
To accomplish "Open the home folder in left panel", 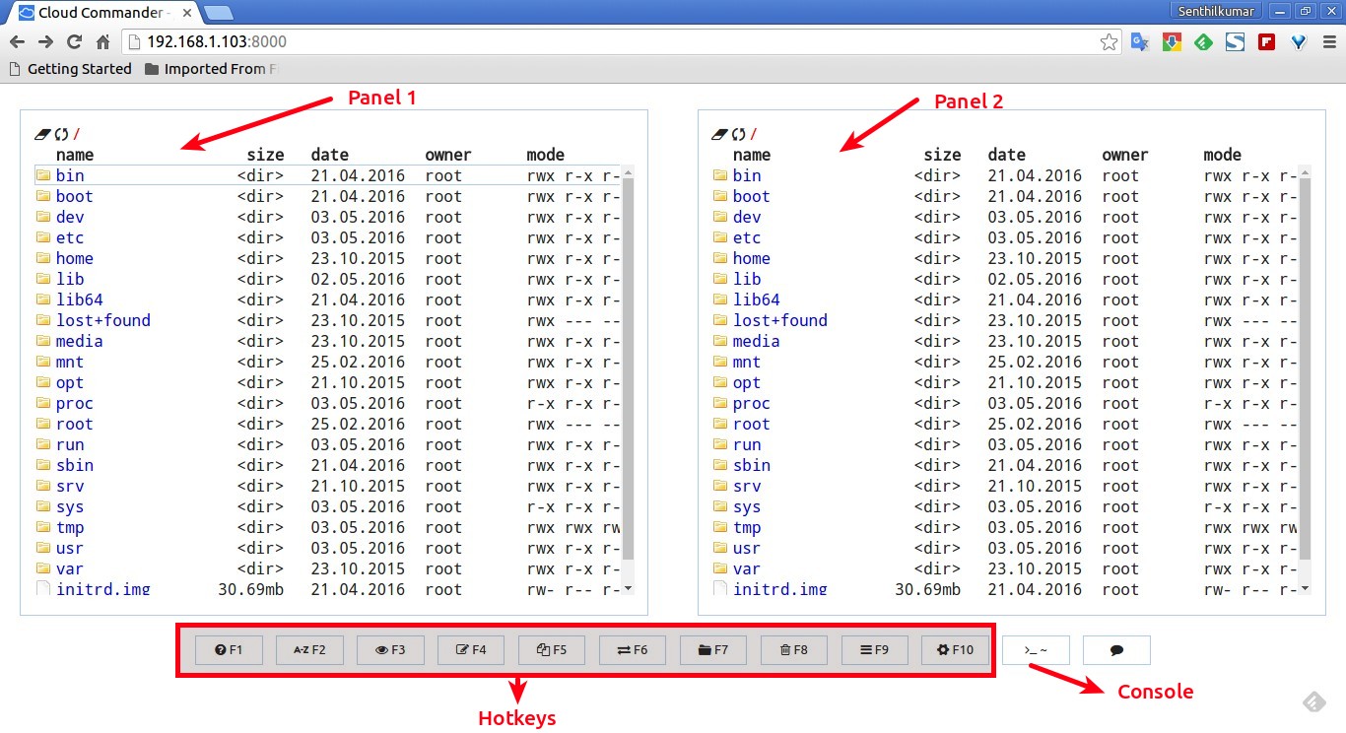I will point(75,258).
